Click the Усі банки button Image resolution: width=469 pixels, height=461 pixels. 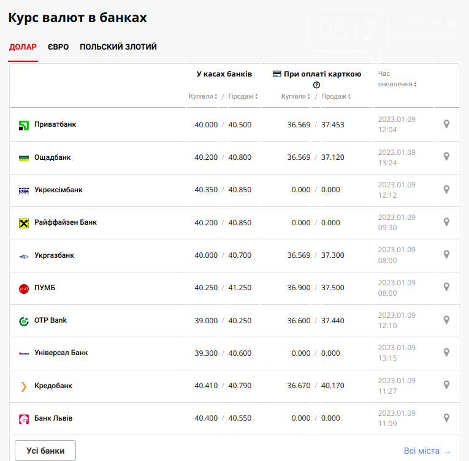pos(45,451)
